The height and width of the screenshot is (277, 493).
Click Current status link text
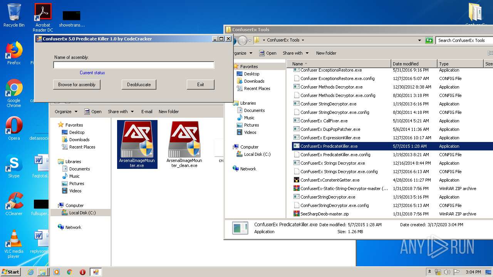click(x=92, y=73)
